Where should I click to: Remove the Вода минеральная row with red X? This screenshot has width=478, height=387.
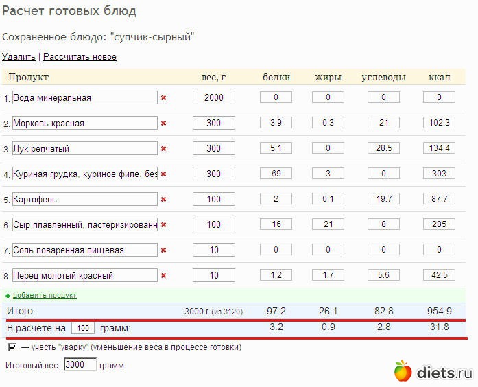(163, 98)
